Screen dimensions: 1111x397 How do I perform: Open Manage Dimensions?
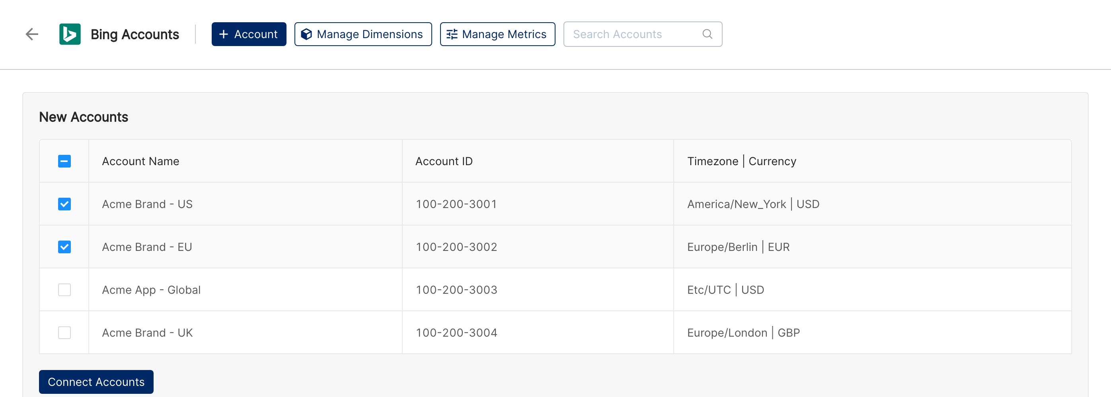pos(363,34)
